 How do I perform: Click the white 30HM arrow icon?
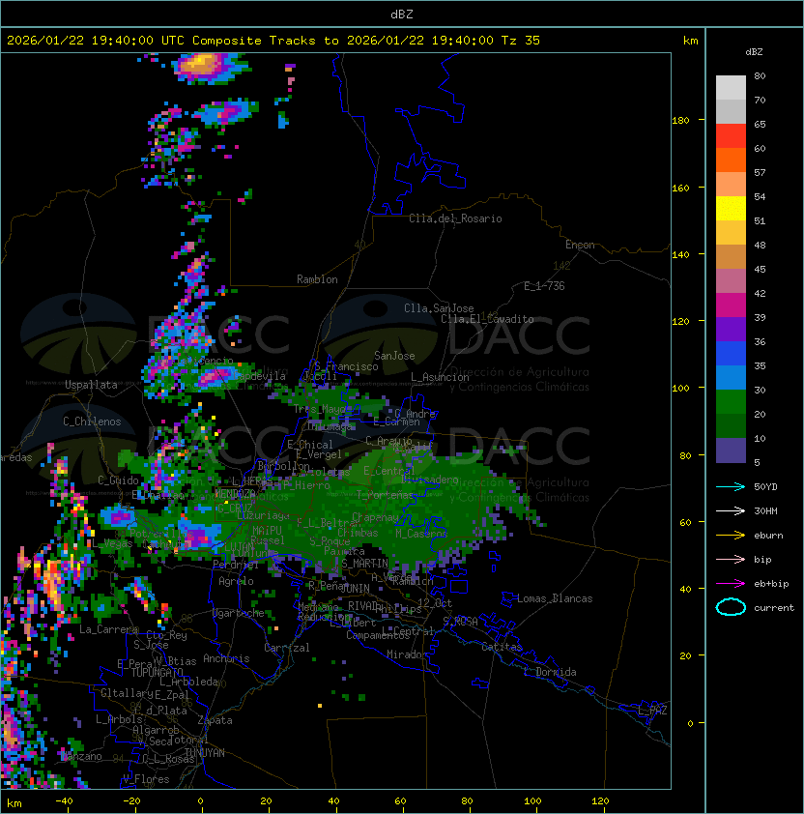731,510
